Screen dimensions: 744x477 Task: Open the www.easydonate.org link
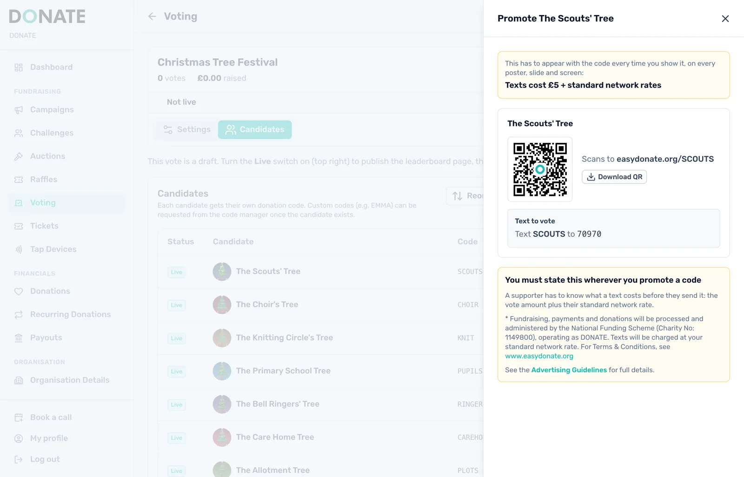point(539,356)
